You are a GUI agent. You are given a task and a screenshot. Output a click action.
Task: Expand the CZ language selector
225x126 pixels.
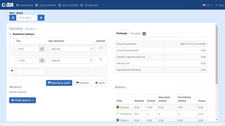coord(208,5)
